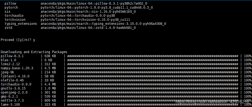
Task: Click the '638 KB' size for pillow
Action: tap(50, 56)
